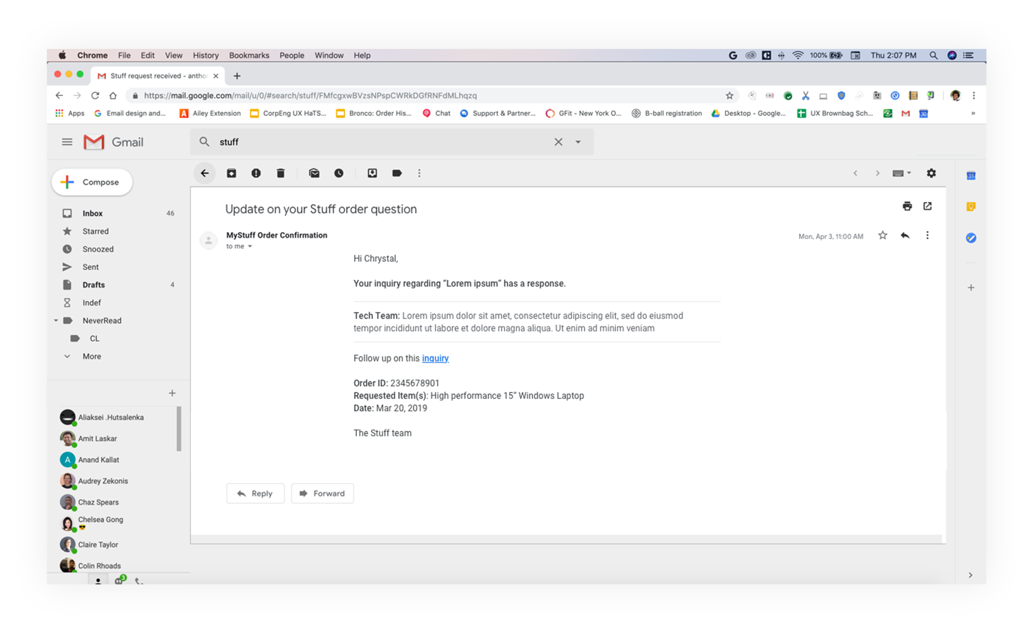Open the History menu
This screenshot has height=633, width=1033.
tap(205, 55)
